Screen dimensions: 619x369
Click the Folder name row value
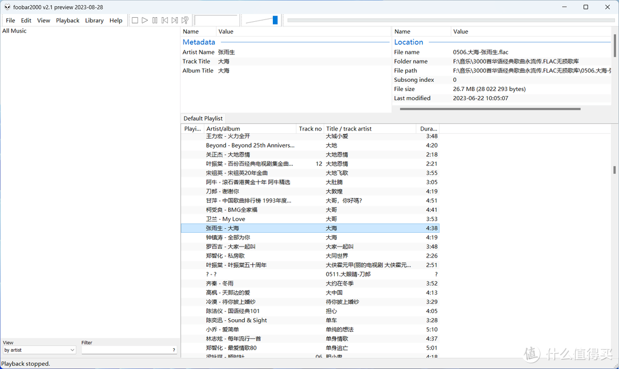(516, 62)
